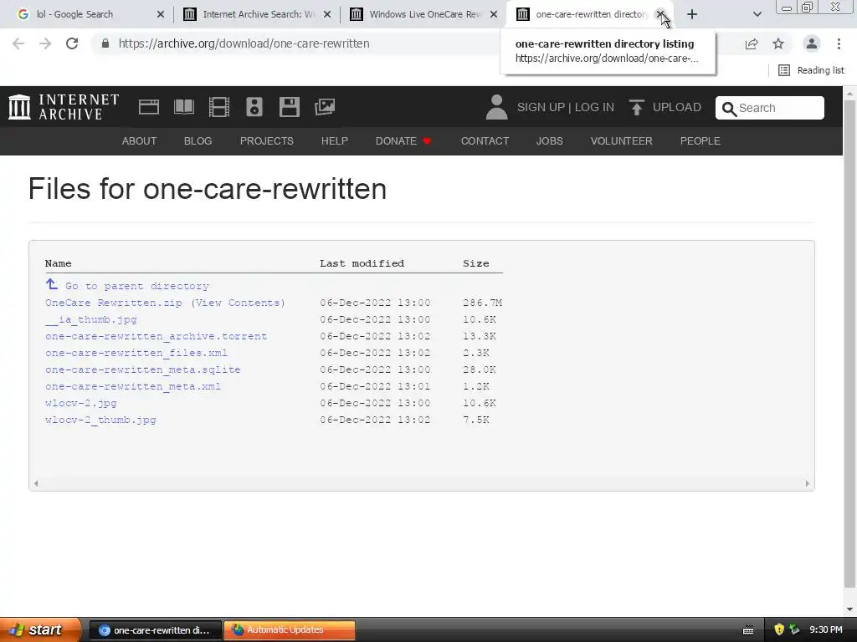Download one-care-rewritten_archive.torrent
Image resolution: width=857 pixels, height=642 pixels.
tap(157, 336)
